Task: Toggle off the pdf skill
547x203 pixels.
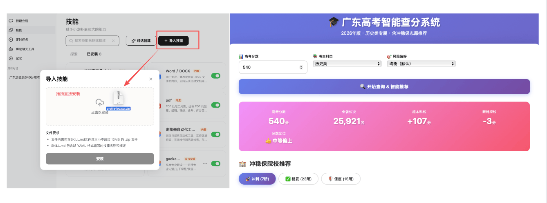Action: coord(215,105)
